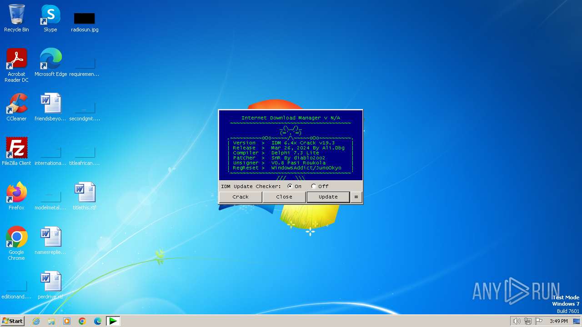This screenshot has width=582, height=327.
Task: Click the 'WindowsAddict/JunoOkyo' RegReset text
Action: coord(306,168)
